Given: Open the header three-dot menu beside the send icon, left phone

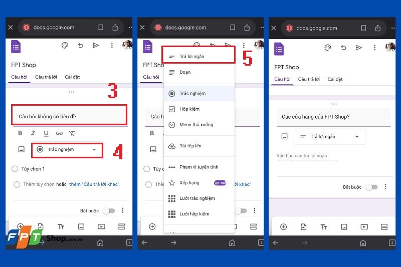Looking at the screenshot, I should pos(112,46).
